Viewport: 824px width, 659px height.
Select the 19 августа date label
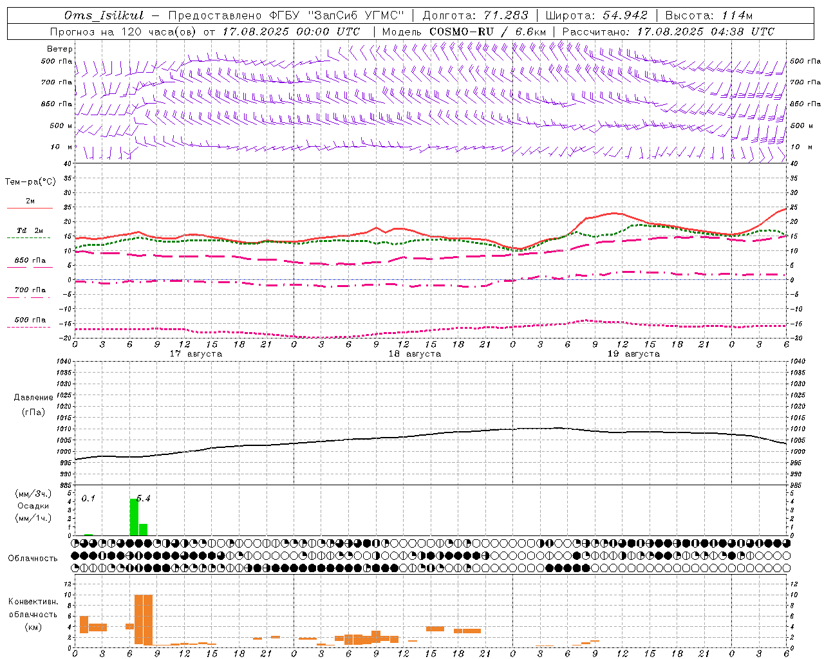pos(633,354)
